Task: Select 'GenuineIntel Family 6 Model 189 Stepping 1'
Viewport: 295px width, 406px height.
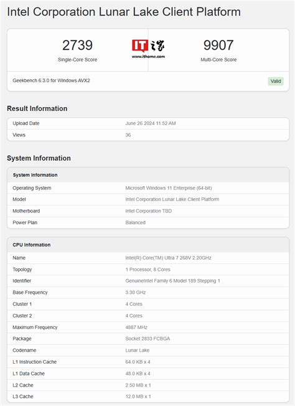Action: [x=172, y=281]
